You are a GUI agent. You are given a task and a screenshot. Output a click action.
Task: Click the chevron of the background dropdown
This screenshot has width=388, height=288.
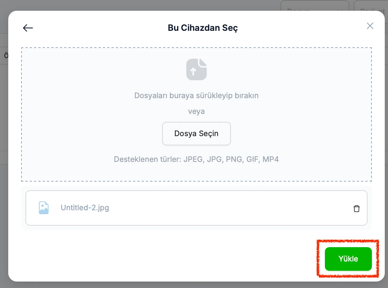(340, 10)
